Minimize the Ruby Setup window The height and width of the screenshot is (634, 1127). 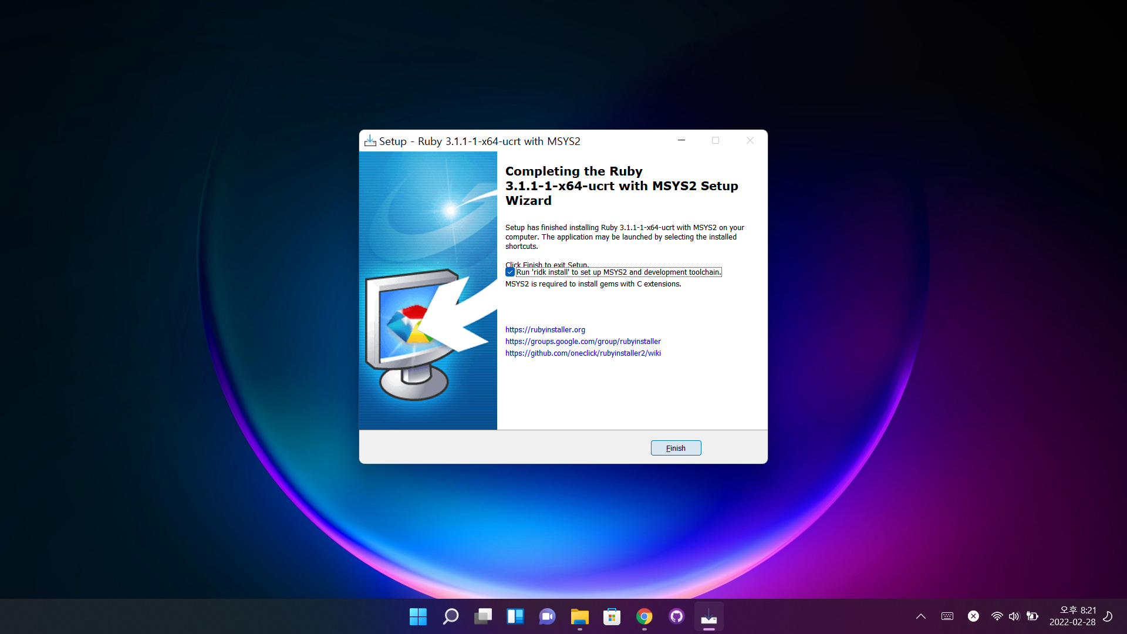[681, 140]
